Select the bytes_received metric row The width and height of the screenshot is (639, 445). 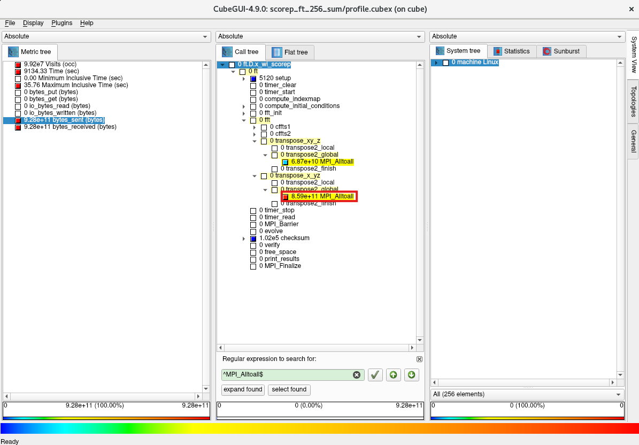click(x=70, y=127)
